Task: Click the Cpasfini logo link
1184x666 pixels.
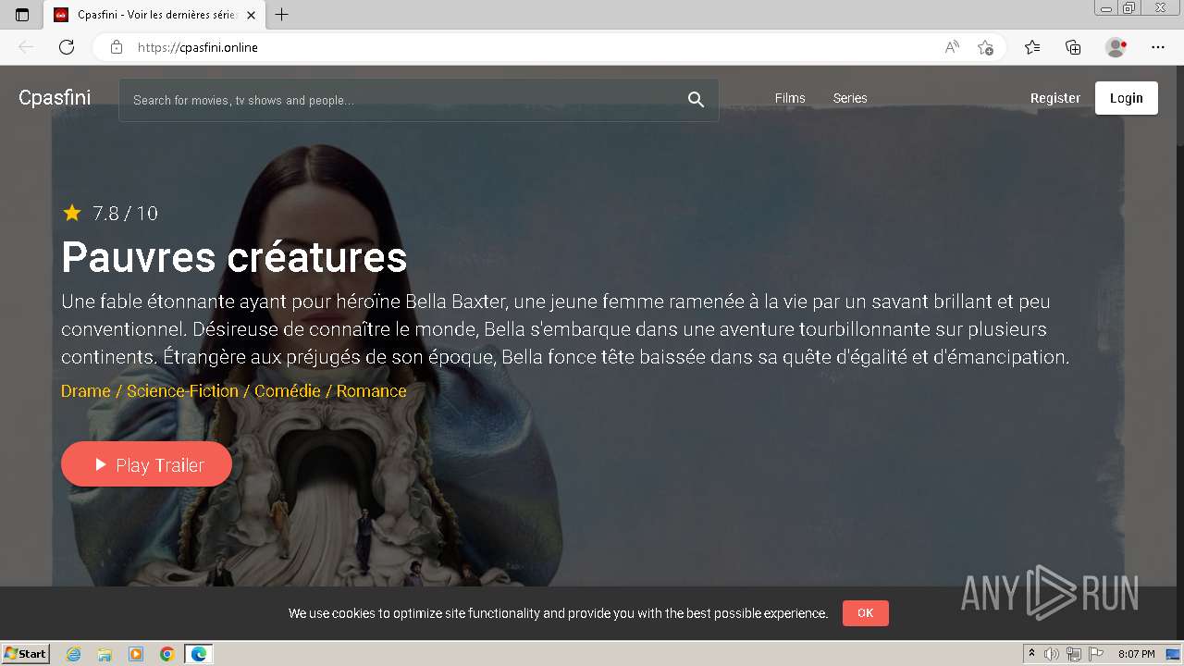Action: (x=55, y=97)
